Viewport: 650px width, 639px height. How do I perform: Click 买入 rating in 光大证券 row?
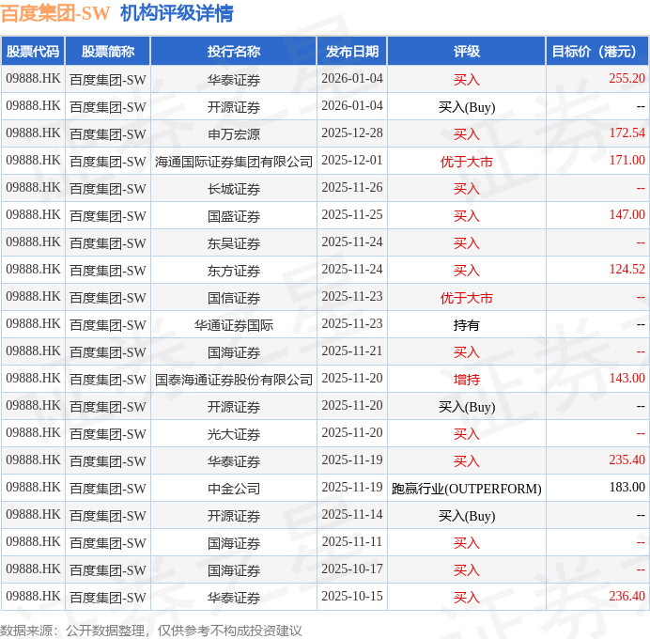click(x=466, y=434)
